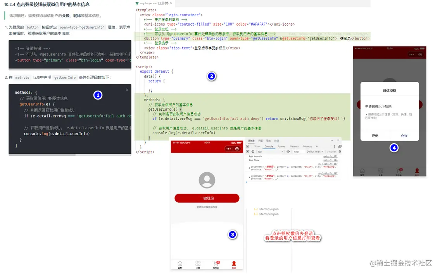Toggle the console sidebar panel icon
The height and width of the screenshot is (275, 440).
click(247, 152)
